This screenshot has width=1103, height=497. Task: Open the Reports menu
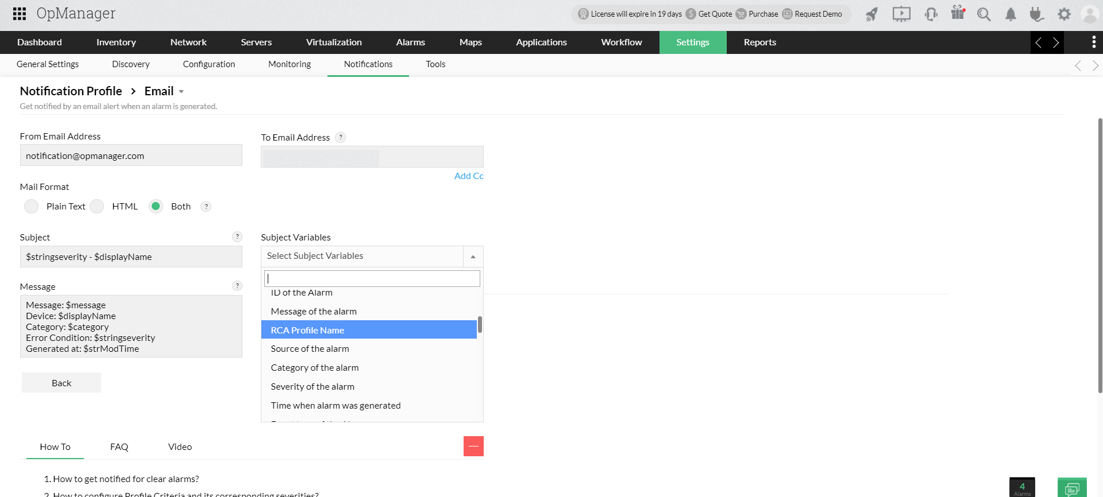click(x=759, y=42)
